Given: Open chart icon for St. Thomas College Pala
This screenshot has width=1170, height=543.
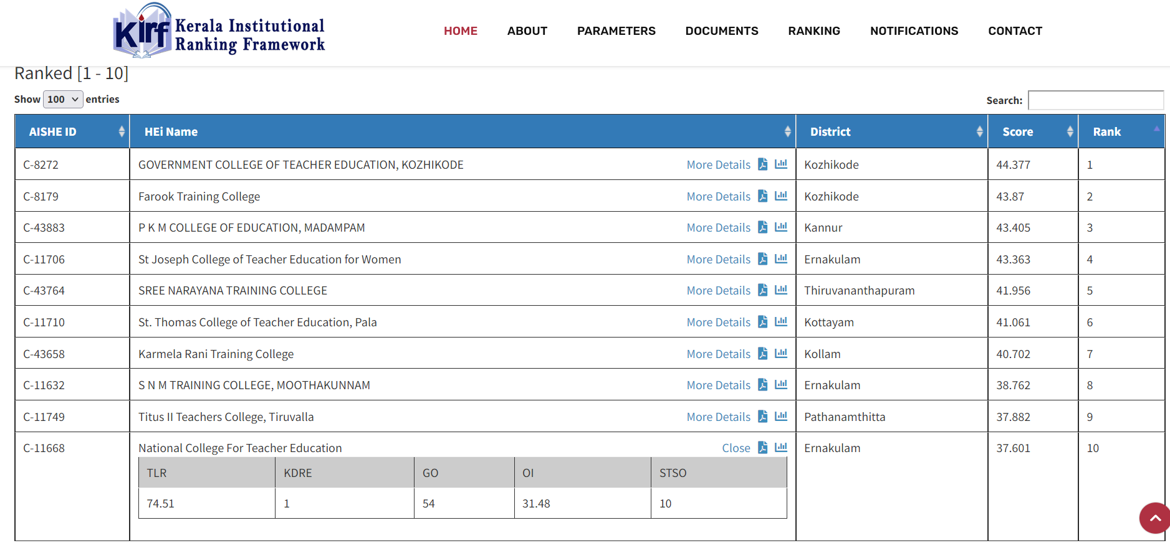Looking at the screenshot, I should [781, 321].
